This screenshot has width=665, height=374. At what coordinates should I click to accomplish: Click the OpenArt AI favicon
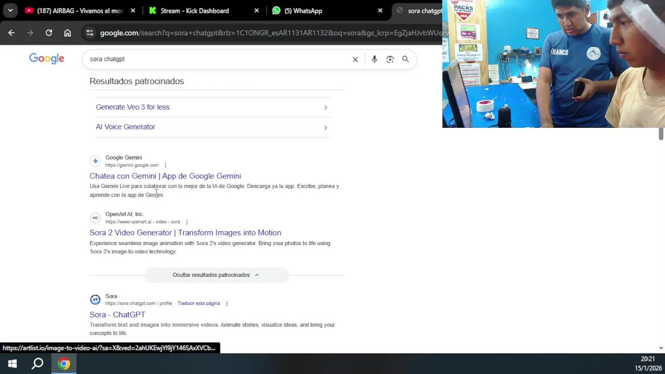tap(95, 218)
